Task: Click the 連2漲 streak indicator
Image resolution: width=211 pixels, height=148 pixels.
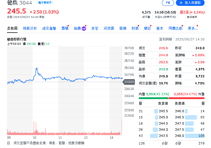Action: tap(192, 12)
